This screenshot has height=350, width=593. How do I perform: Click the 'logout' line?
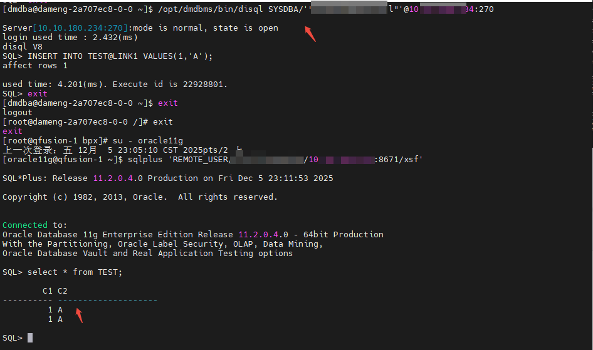[x=18, y=113]
